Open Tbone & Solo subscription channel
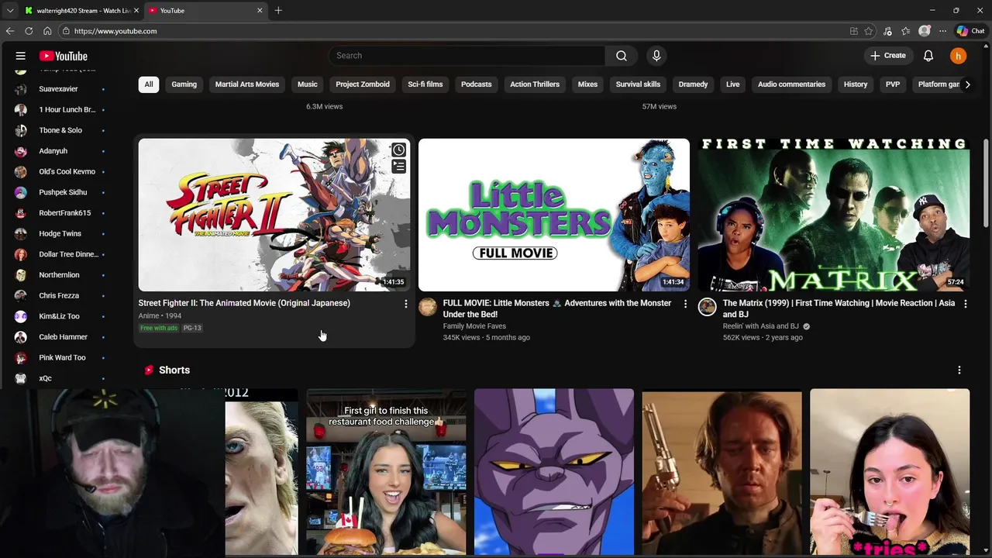 (x=60, y=130)
